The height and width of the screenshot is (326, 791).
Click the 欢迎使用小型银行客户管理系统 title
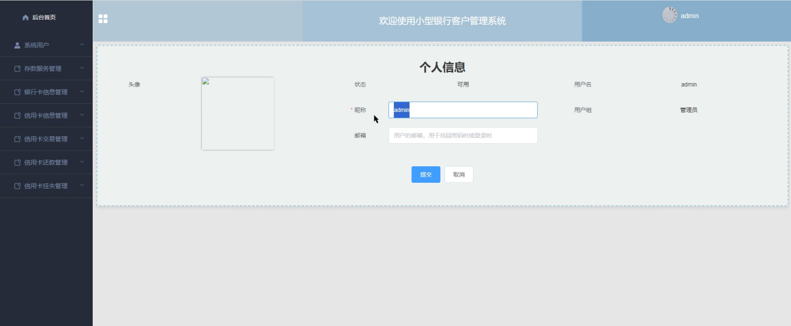tap(442, 21)
